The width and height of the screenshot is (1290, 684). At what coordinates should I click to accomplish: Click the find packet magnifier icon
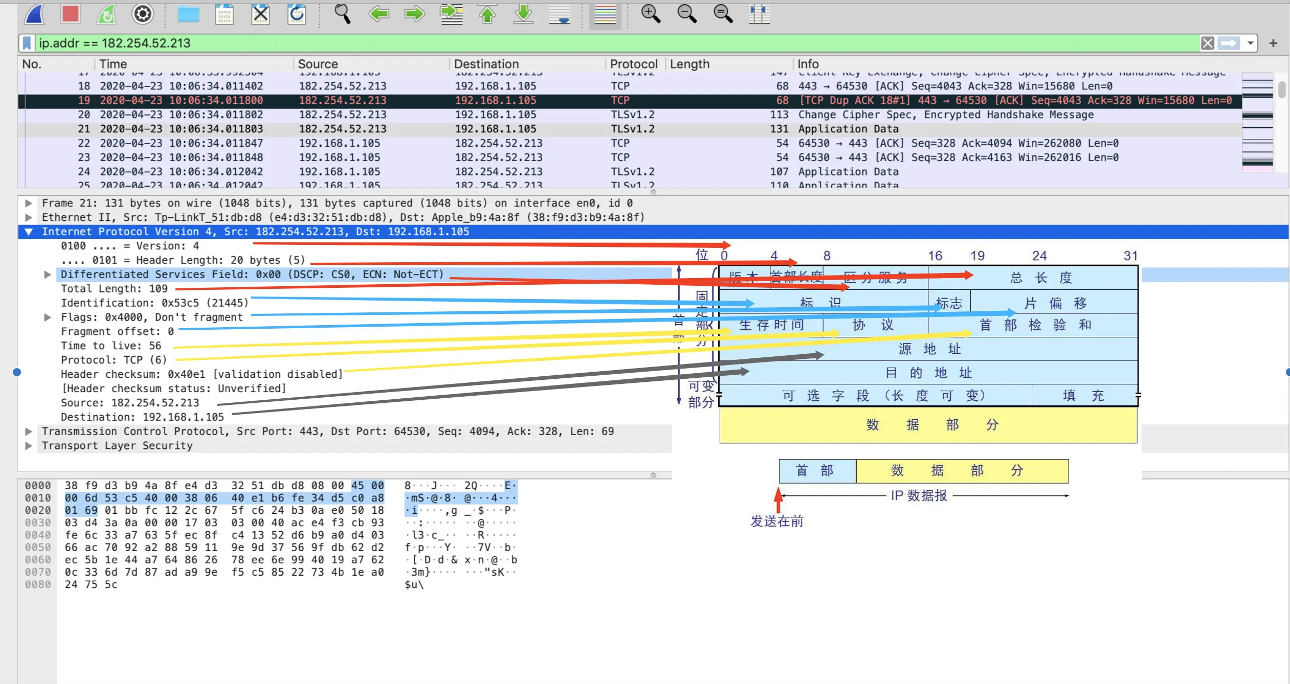[342, 14]
